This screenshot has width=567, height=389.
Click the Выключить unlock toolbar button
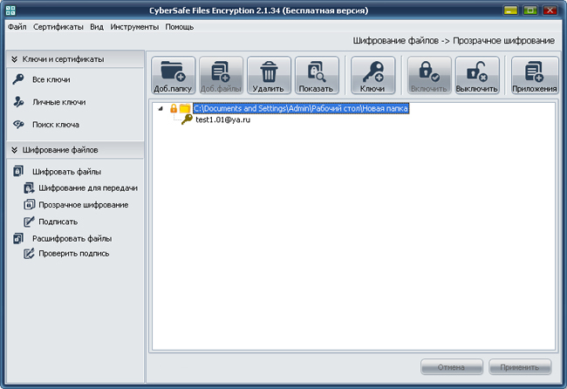click(x=477, y=75)
